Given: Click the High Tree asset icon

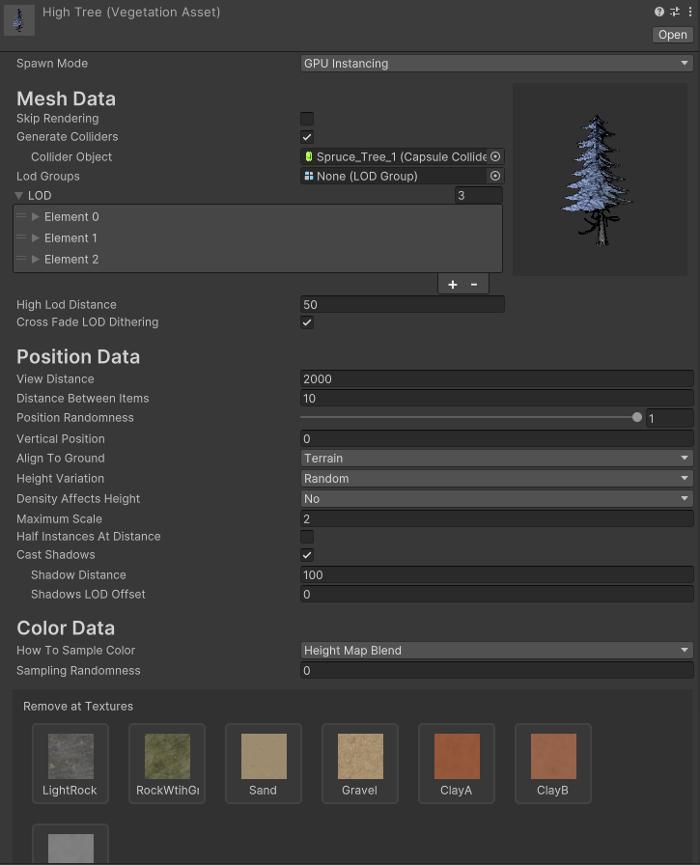Looking at the screenshot, I should [19, 19].
